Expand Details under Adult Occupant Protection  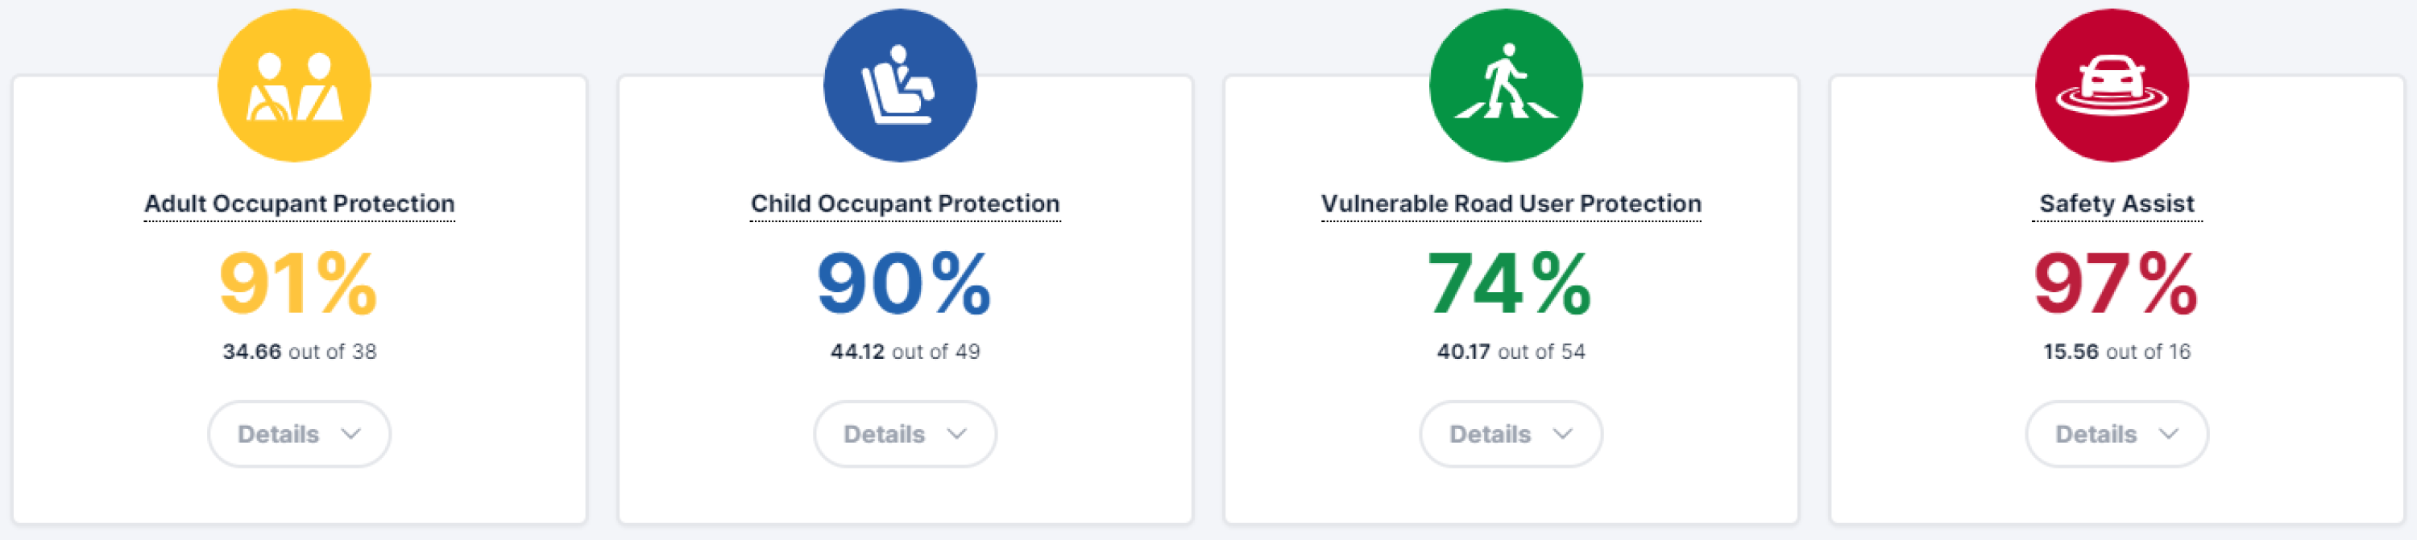pyautogui.click(x=300, y=434)
